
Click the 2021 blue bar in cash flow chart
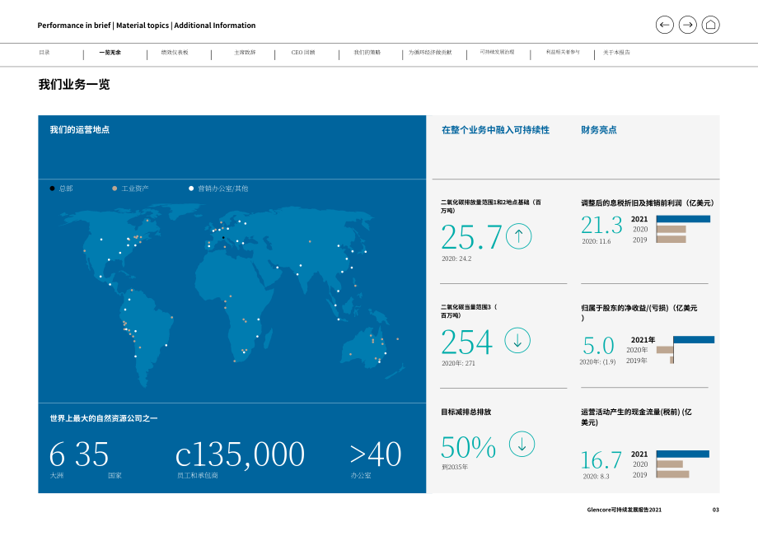[682, 454]
